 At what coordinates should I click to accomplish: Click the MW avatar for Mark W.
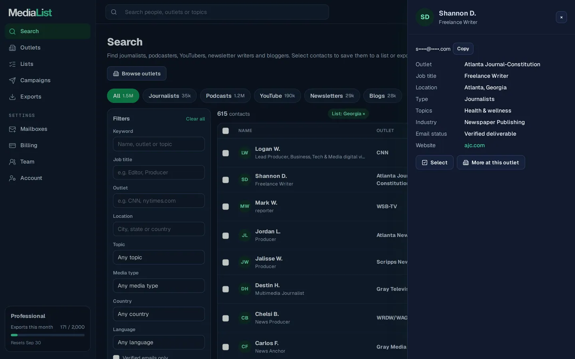[x=245, y=206]
